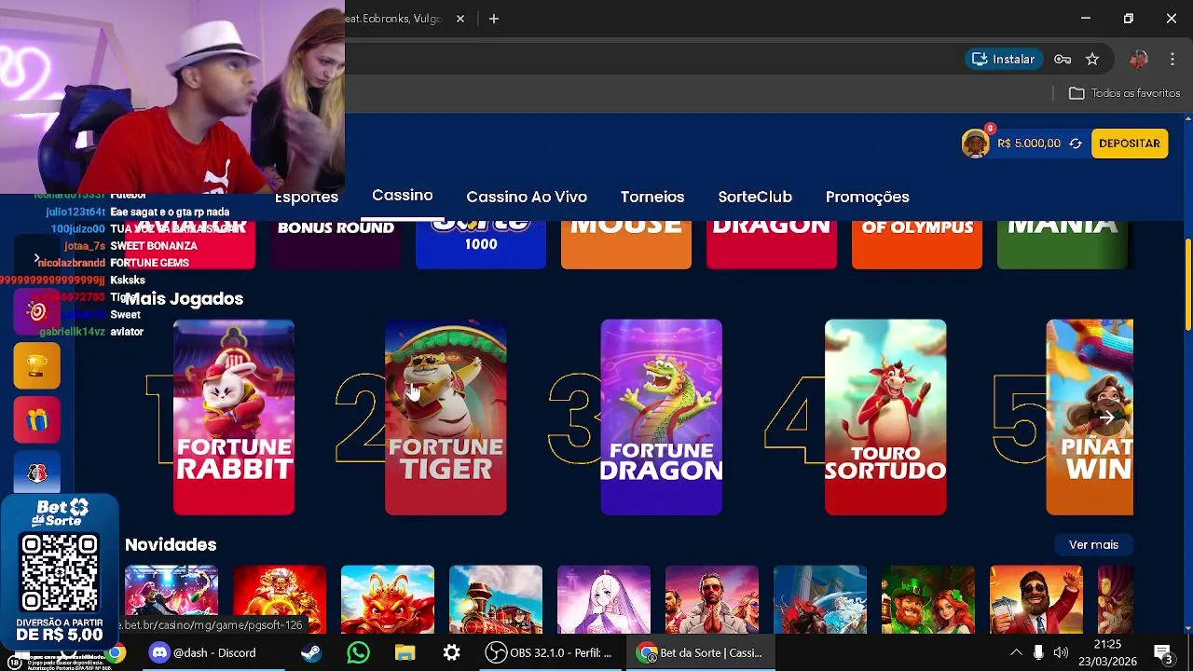Open the target sidebar icon

click(x=37, y=311)
